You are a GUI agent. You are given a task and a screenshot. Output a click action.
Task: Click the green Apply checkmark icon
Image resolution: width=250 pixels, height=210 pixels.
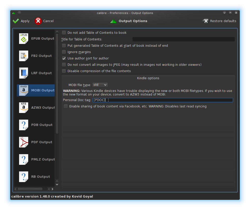[x=16, y=21]
